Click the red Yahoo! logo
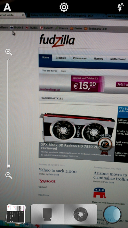Screen dimensions: 128x228 point(47,181)
